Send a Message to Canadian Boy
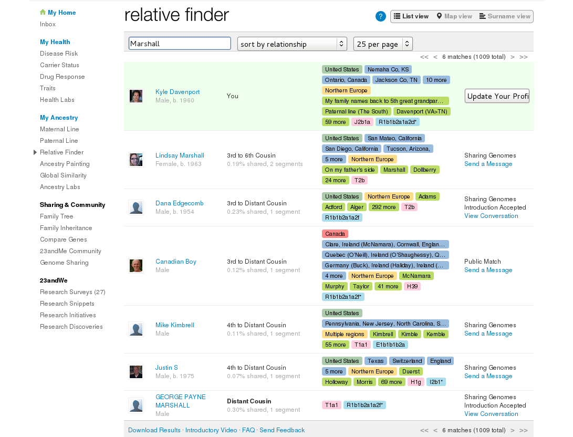Viewport: 573px width, 437px height. (488, 270)
